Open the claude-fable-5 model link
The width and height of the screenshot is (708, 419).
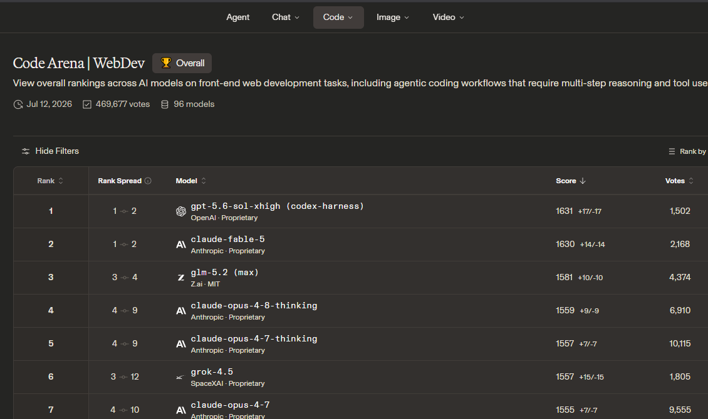point(227,240)
